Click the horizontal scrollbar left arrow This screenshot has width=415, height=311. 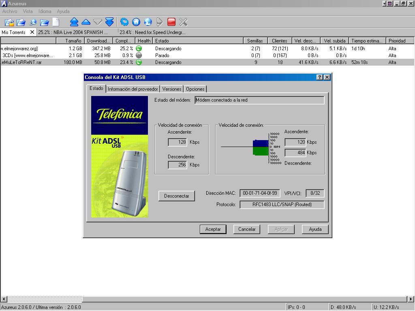click(x=4, y=299)
